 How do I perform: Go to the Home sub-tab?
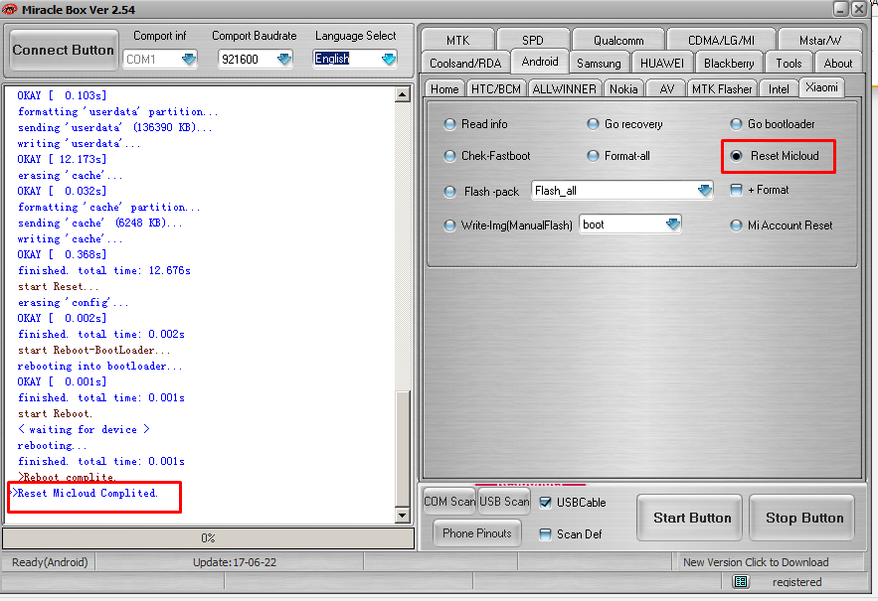[x=444, y=89]
